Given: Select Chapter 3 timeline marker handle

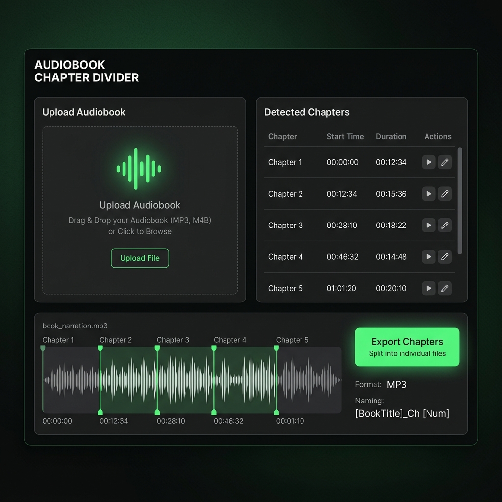Looking at the screenshot, I should (157, 348).
